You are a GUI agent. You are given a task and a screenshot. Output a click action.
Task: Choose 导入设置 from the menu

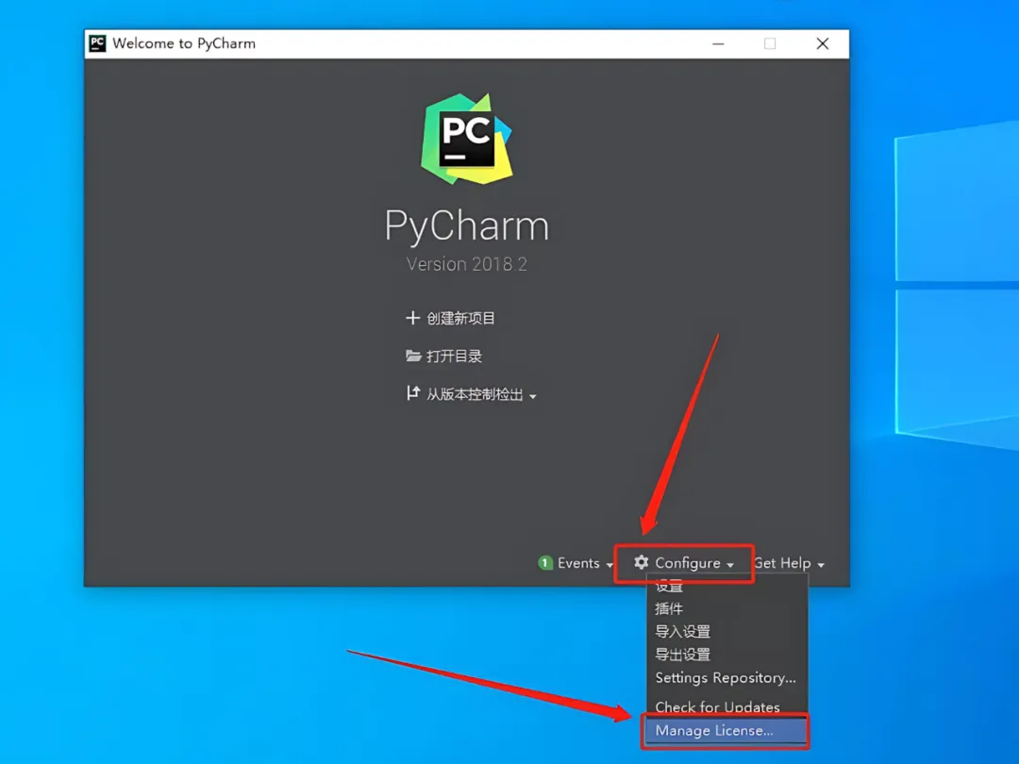[727, 631]
